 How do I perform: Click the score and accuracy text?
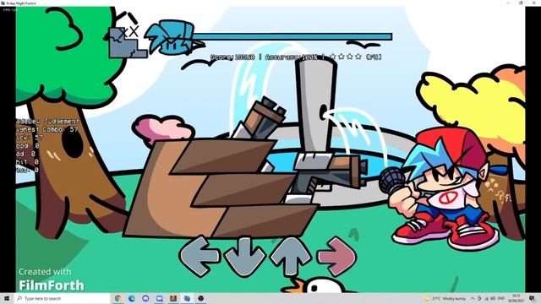[x=296, y=57]
